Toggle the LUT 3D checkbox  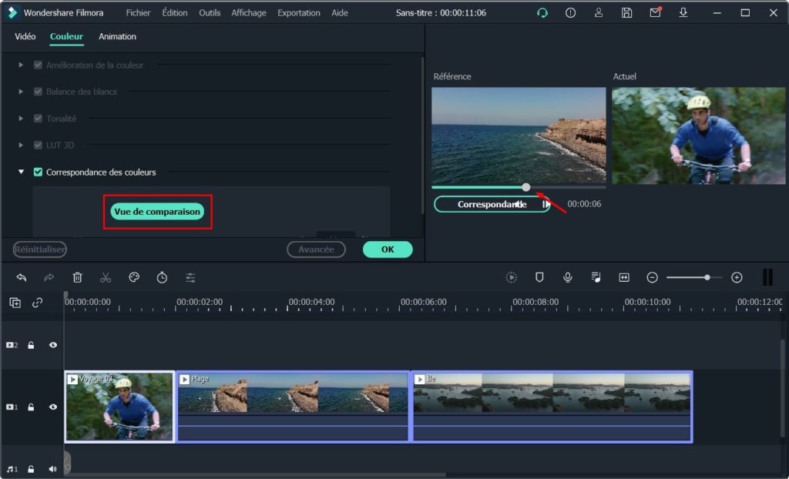click(x=38, y=145)
